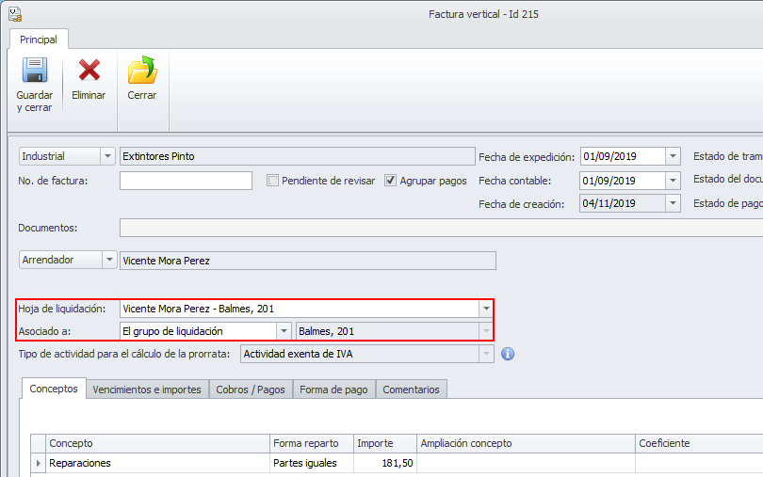This screenshot has height=477, width=763.
Task: Switch to the Cobros / Pagos tab
Action: pos(251,390)
